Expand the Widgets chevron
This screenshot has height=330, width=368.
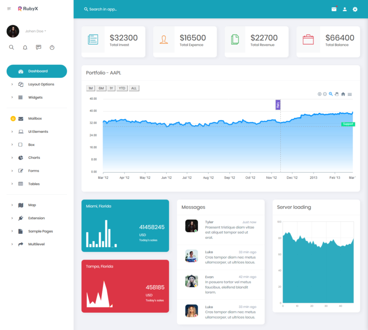pyautogui.click(x=12, y=97)
